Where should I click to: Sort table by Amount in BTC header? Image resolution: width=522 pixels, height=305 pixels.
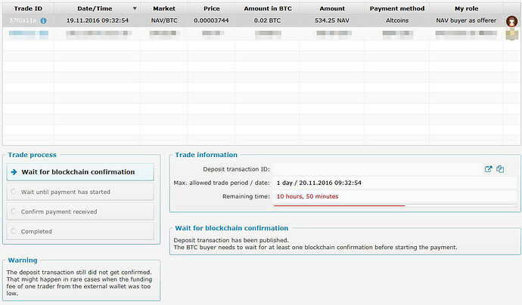coord(267,8)
